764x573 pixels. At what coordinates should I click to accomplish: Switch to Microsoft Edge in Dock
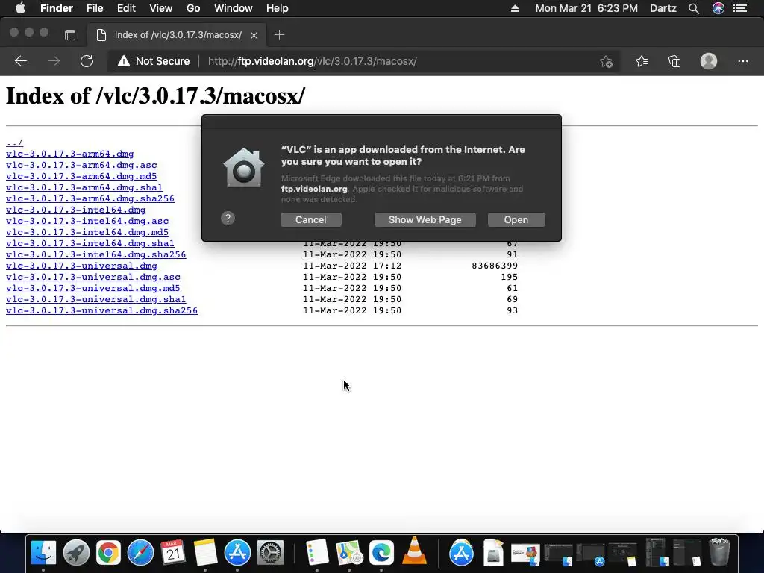[381, 553]
